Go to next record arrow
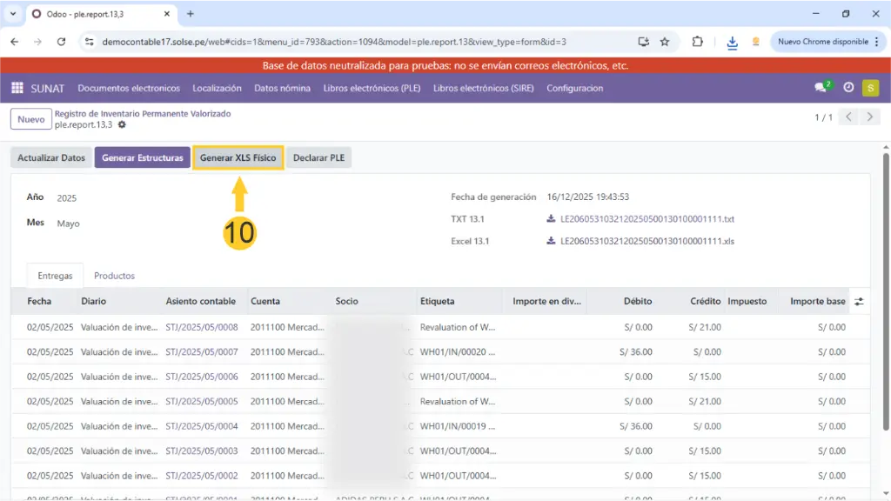The image size is (891, 501). click(x=869, y=117)
